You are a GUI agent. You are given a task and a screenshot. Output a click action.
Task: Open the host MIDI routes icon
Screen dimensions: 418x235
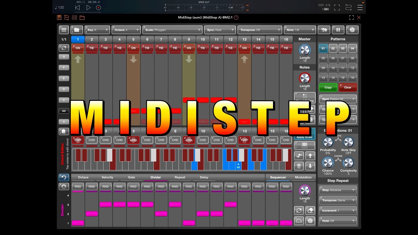point(348,7)
